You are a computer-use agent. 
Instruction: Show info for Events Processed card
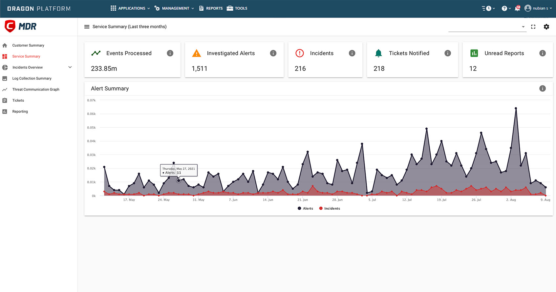point(170,53)
